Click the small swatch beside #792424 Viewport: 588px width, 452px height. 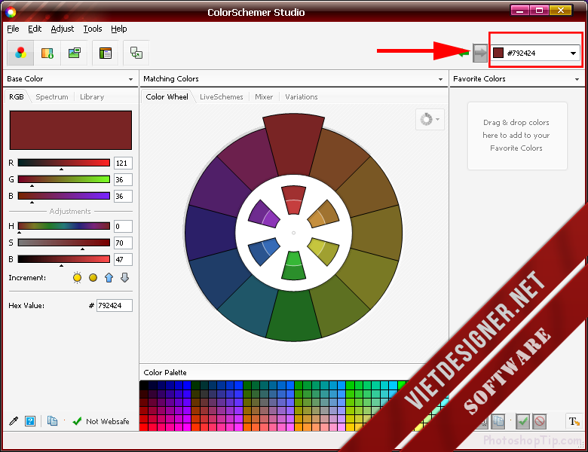coord(498,53)
